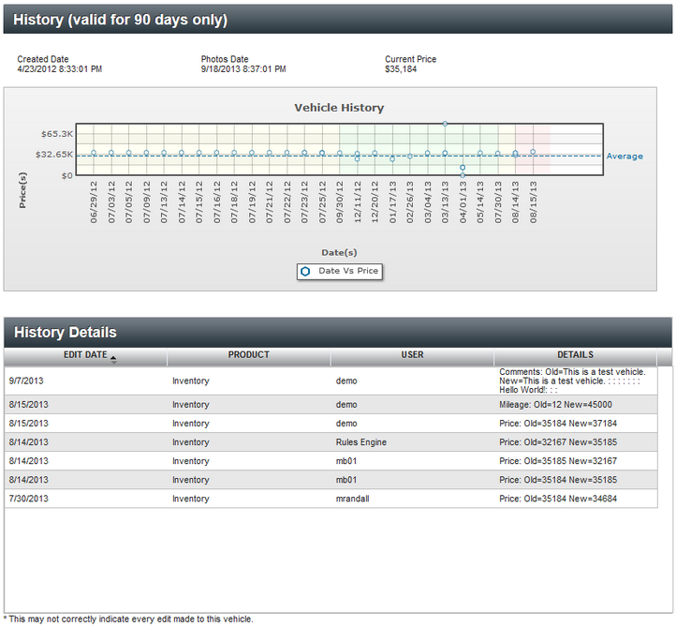Click the mrandall user cell
Viewport: 676px width, 627px height.
click(353, 499)
